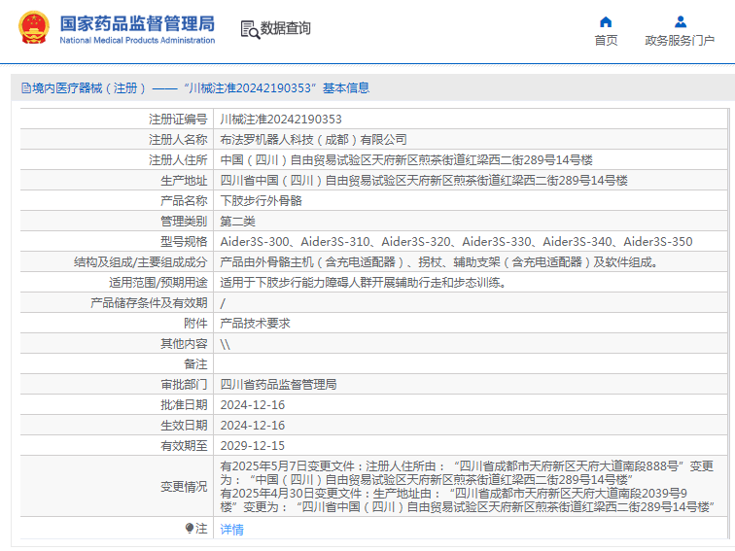Screen dimensions: 735x551
Task: Click the 变更情况 change history text
Action: pos(468,486)
